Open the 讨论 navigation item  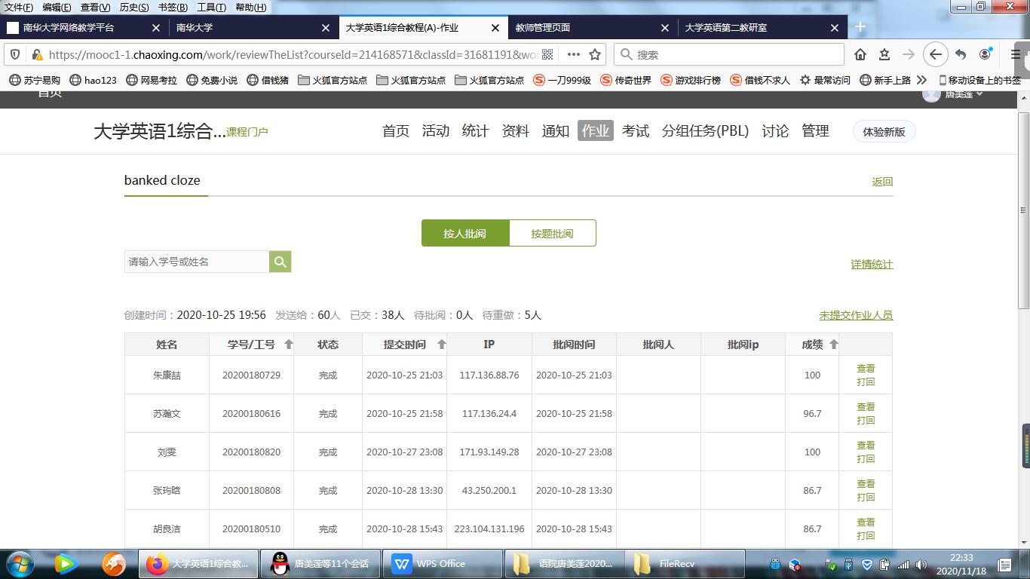[x=775, y=131]
